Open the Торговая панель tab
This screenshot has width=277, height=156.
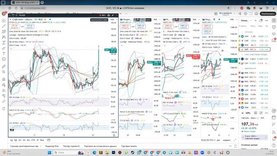coord(129,146)
